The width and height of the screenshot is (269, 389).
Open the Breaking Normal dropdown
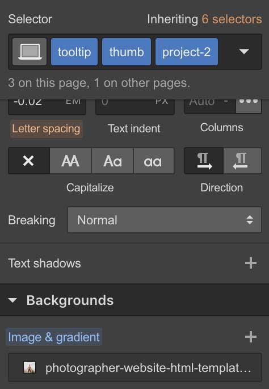point(165,220)
